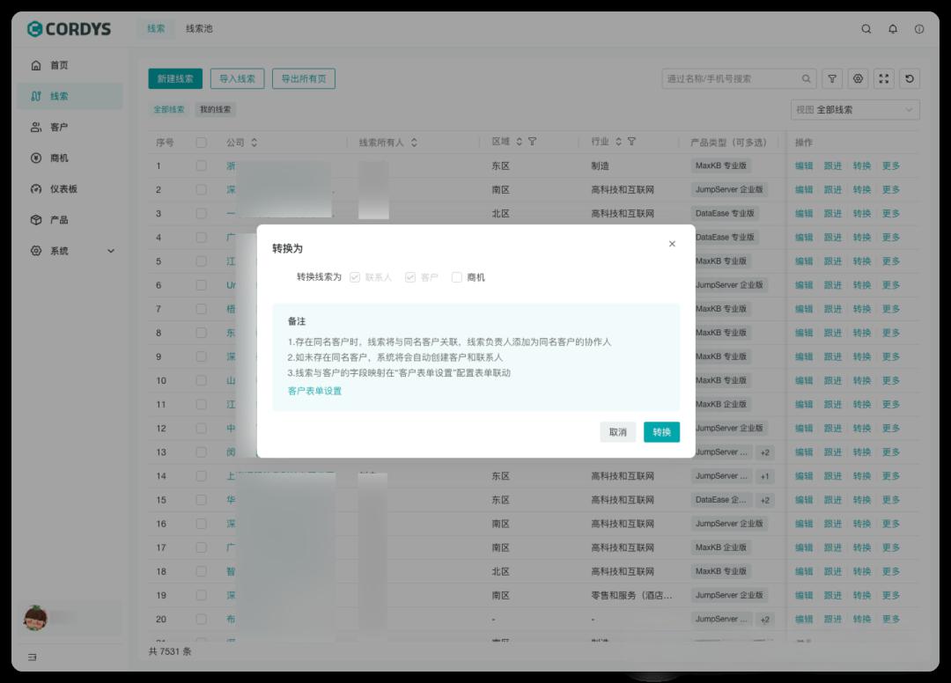Go to 产品 products via the sidebar icon

(58, 219)
